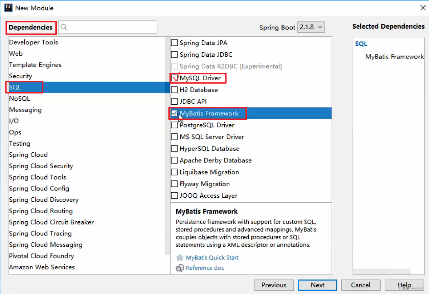The height and width of the screenshot is (294, 429).
Task: Click the home icon beside MyBatis Quick Start
Action: pos(180,257)
